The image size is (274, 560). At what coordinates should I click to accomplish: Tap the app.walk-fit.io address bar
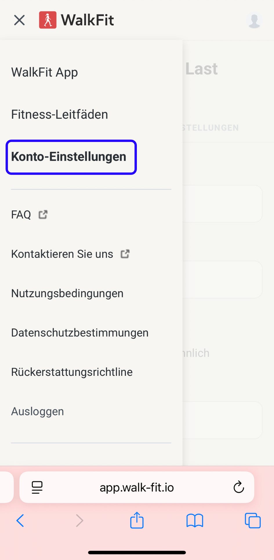(x=137, y=488)
